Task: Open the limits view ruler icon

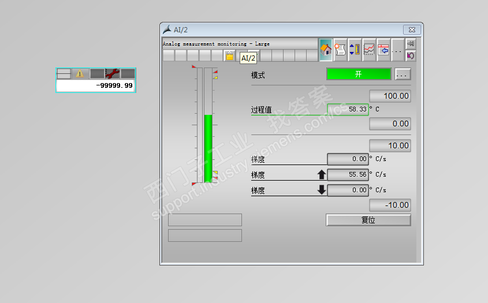Action: [355, 50]
